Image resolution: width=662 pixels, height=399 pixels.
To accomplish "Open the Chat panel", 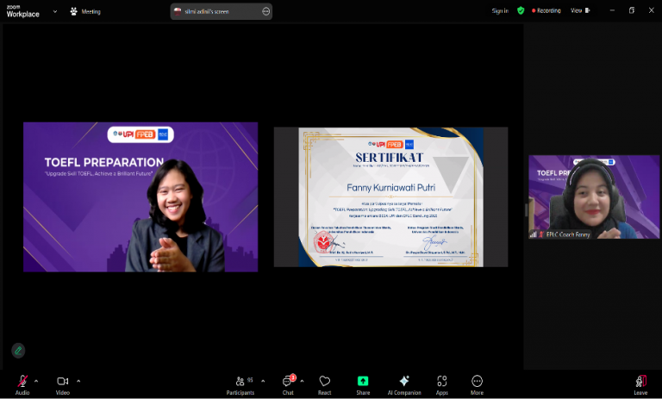I will pyautogui.click(x=288, y=384).
